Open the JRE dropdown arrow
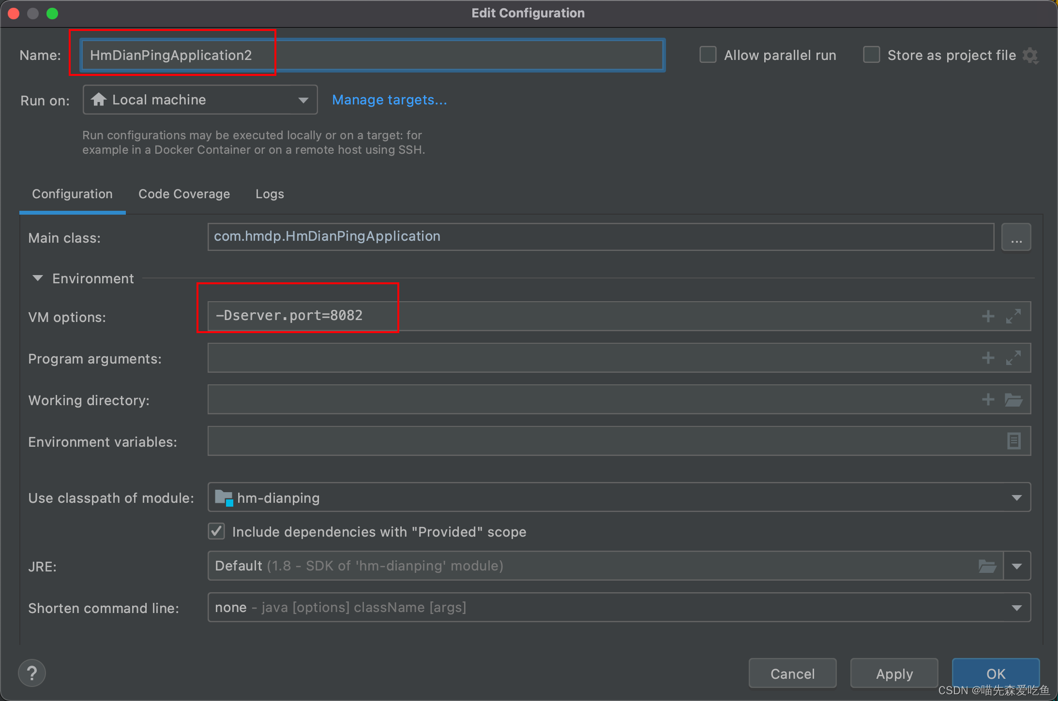The image size is (1058, 701). click(1017, 566)
